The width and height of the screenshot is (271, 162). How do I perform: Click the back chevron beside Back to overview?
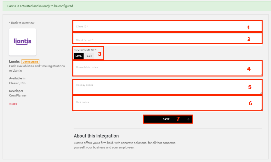(x=10, y=23)
